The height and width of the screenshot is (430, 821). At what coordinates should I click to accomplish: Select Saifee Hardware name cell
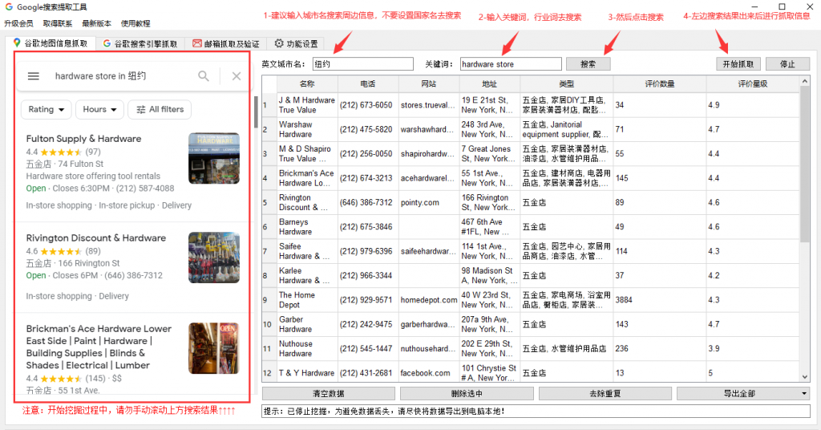(x=307, y=251)
